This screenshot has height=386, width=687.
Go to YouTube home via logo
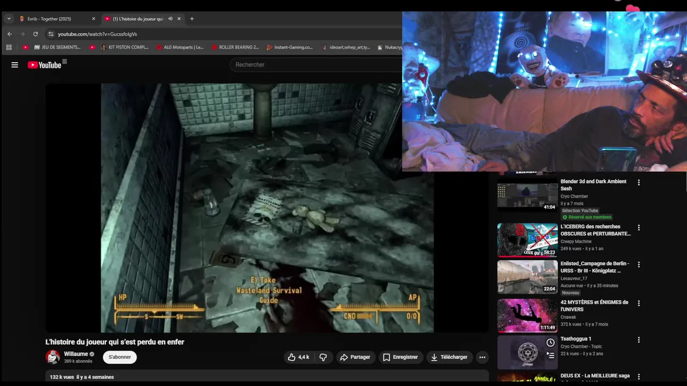tap(45, 65)
